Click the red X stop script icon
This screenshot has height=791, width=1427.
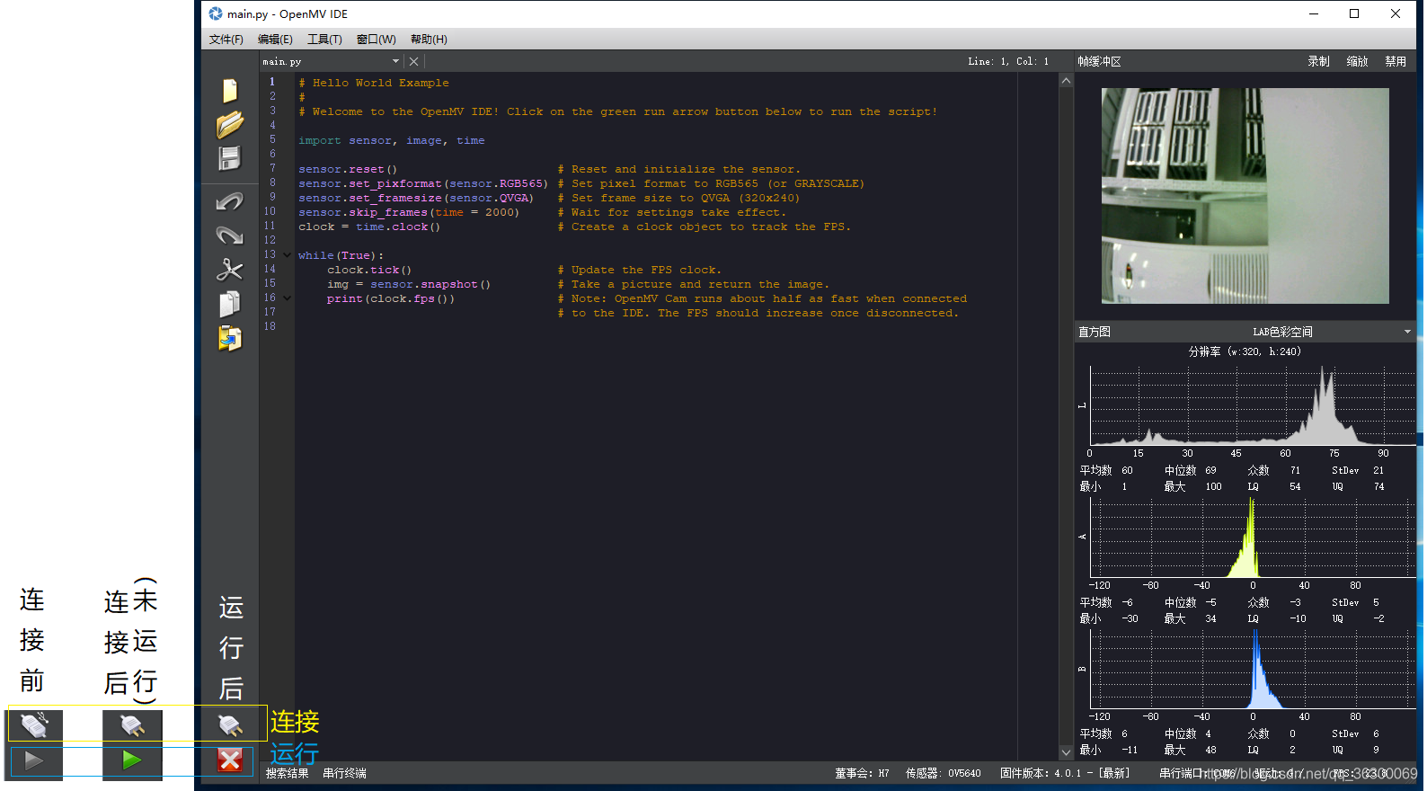click(x=230, y=760)
